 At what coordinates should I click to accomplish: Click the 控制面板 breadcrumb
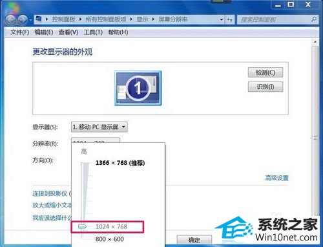[x=64, y=19]
